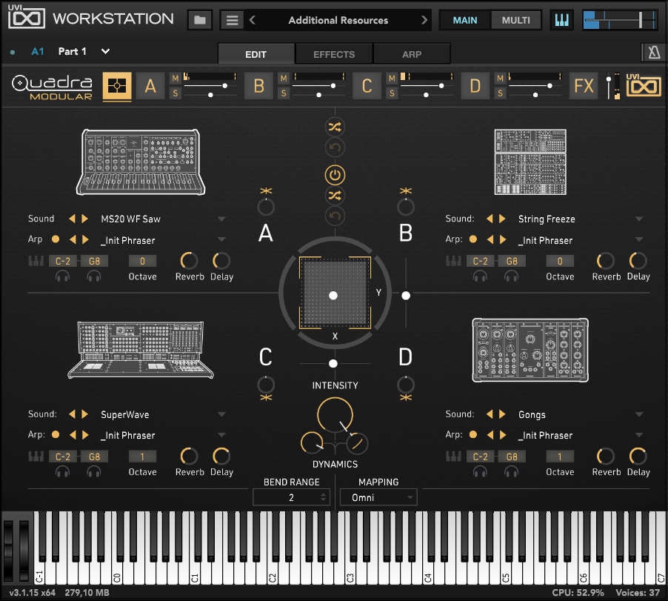This screenshot has height=601, width=668.
Task: Click the lower randomize shuffle icon
Action: [335, 196]
